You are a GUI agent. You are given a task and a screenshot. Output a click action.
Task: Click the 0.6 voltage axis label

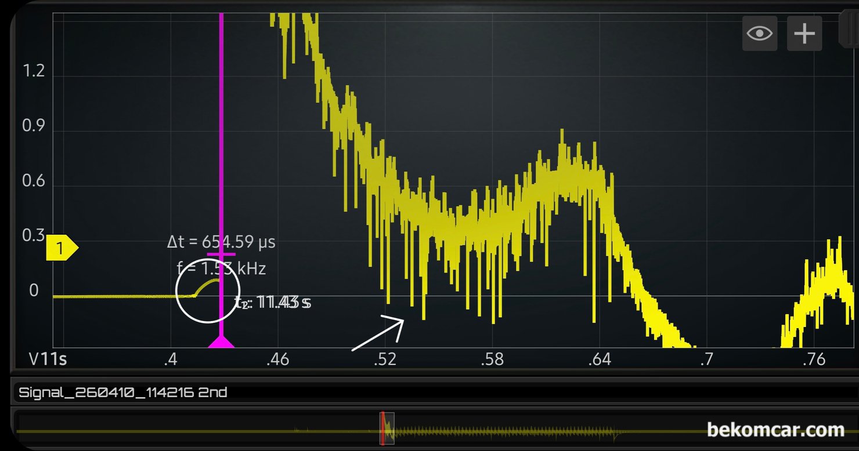[x=33, y=181]
